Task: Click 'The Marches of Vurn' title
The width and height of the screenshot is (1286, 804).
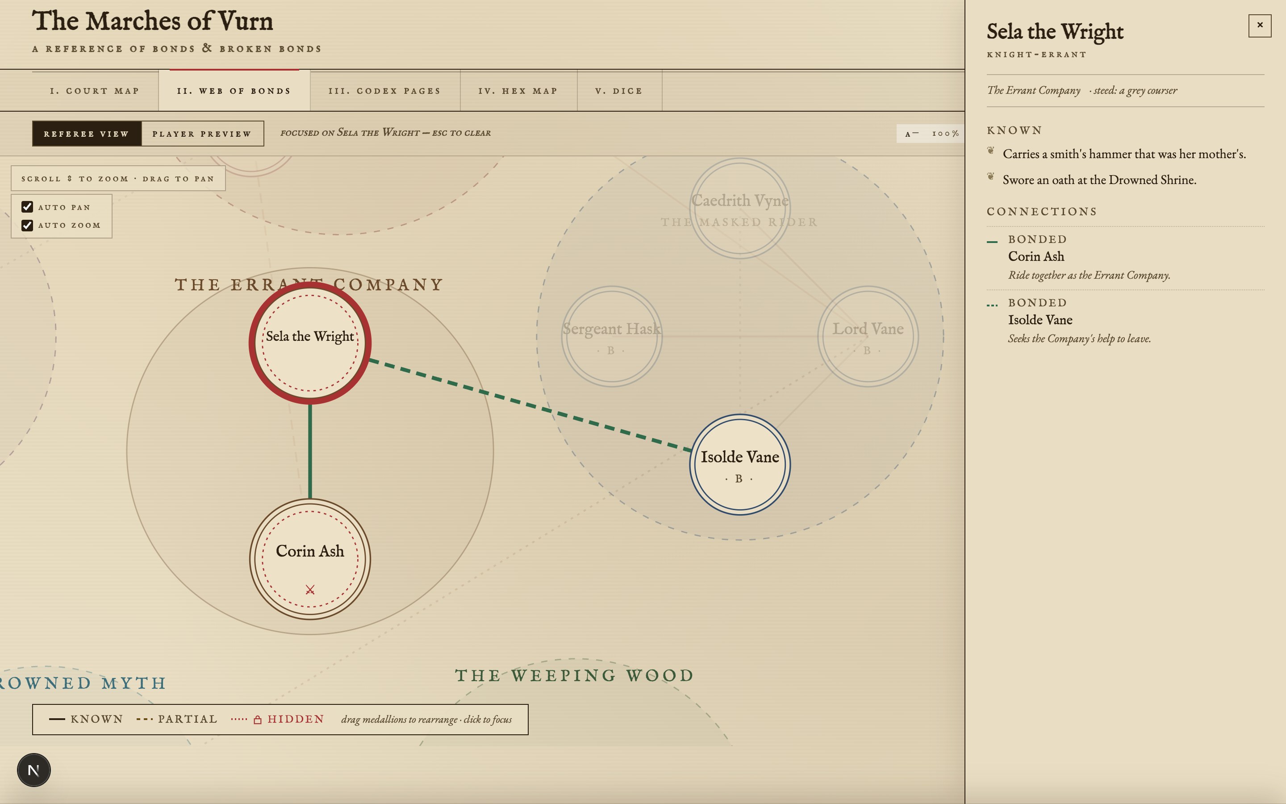Action: pyautogui.click(x=153, y=21)
